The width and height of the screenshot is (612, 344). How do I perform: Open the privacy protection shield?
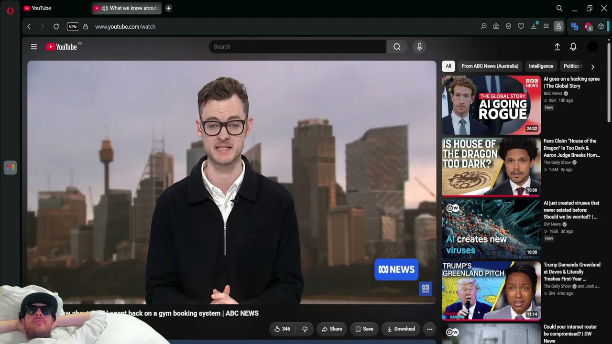(x=509, y=27)
